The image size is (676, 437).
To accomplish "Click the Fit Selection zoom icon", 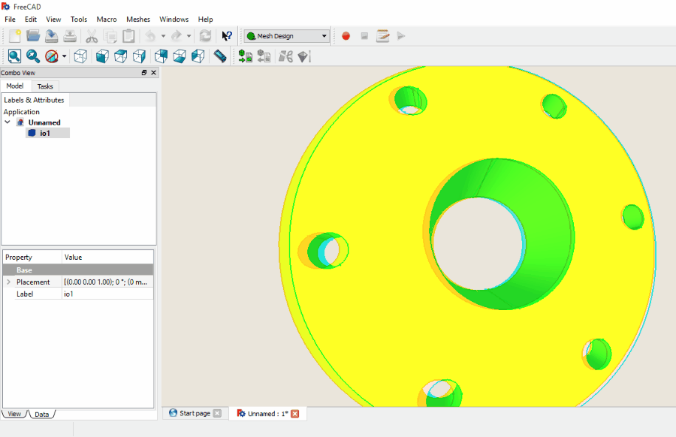I will pyautogui.click(x=33, y=56).
